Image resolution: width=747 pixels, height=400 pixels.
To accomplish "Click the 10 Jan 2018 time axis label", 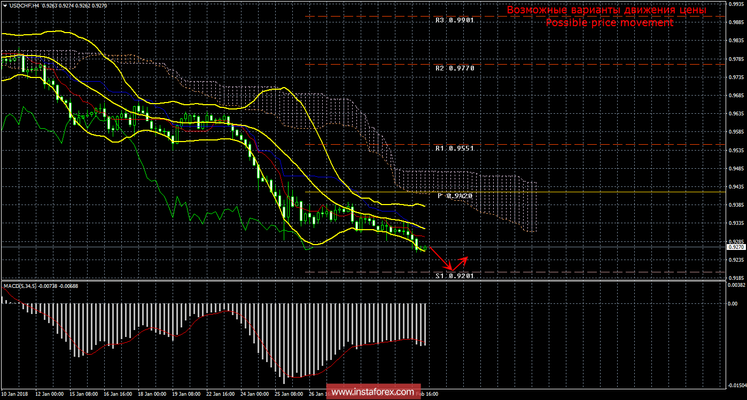I will pyautogui.click(x=15, y=394).
